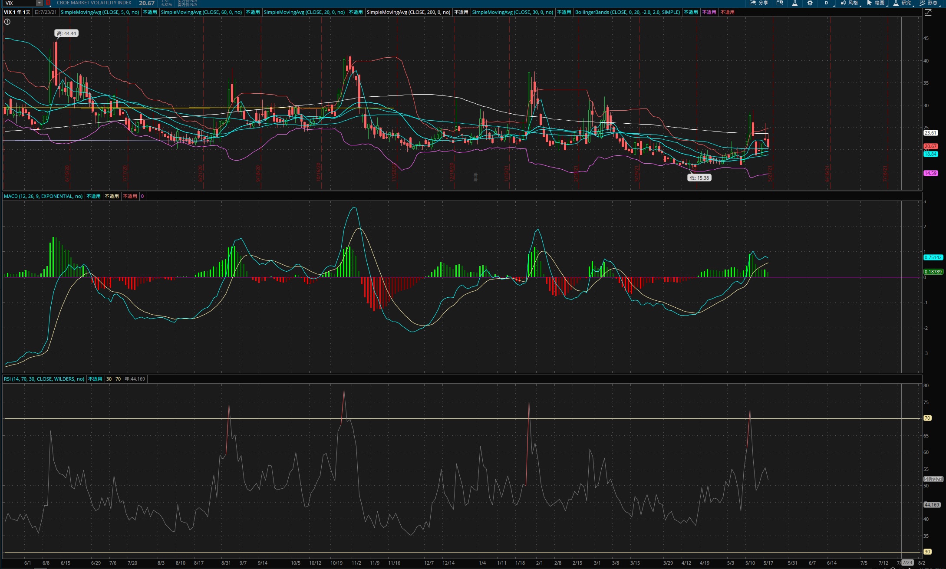Click the green 0.18789 histogram value label
The image size is (946, 569).
click(x=933, y=272)
